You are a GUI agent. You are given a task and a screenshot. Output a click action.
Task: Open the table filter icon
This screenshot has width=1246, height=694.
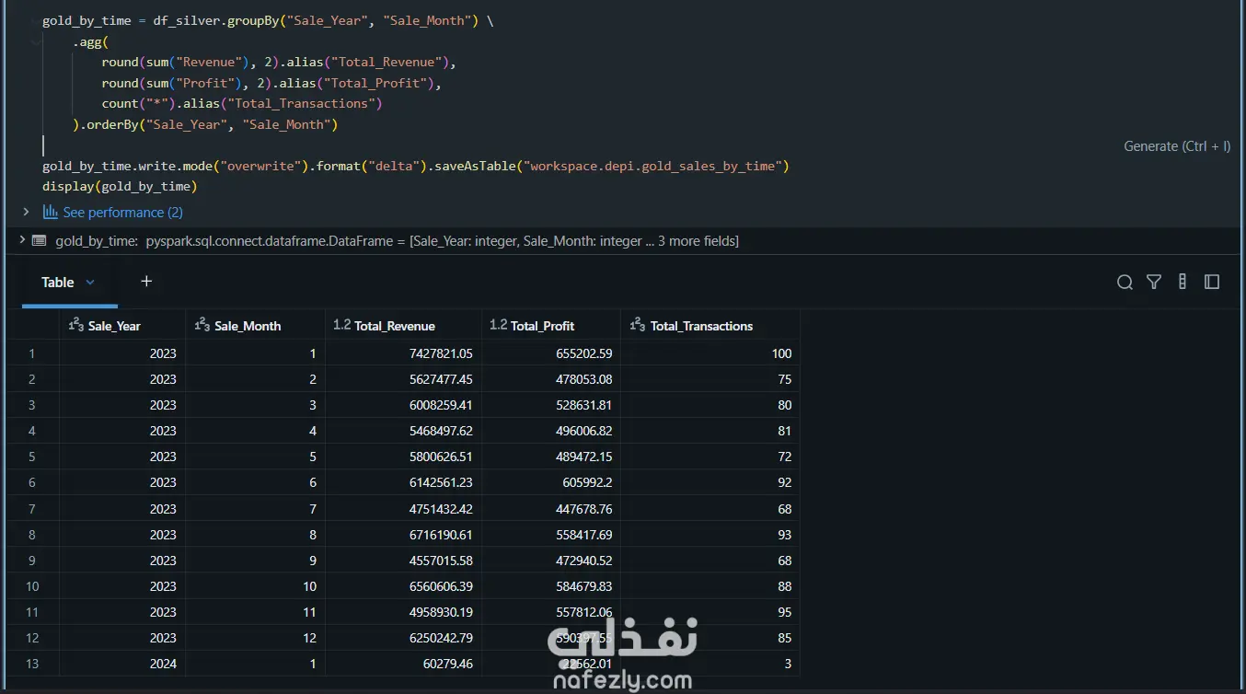1154,283
